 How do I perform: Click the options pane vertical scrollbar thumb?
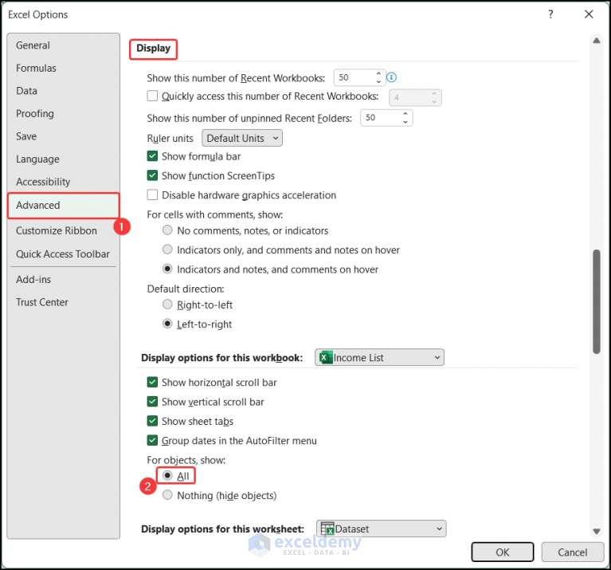596,302
